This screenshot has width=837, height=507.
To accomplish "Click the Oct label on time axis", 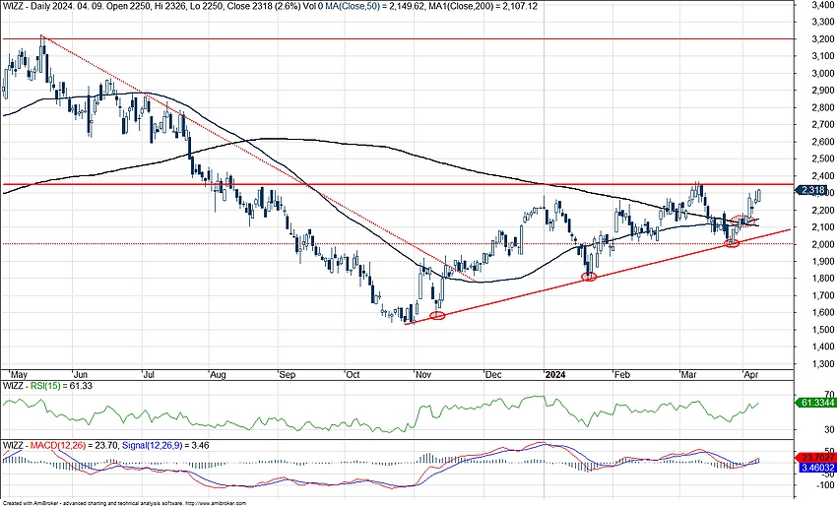I will (x=353, y=375).
